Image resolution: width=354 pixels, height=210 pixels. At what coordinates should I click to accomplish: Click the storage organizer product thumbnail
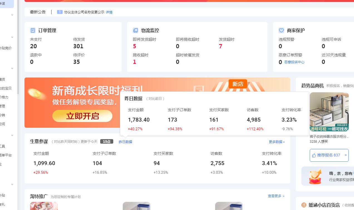[329, 112]
